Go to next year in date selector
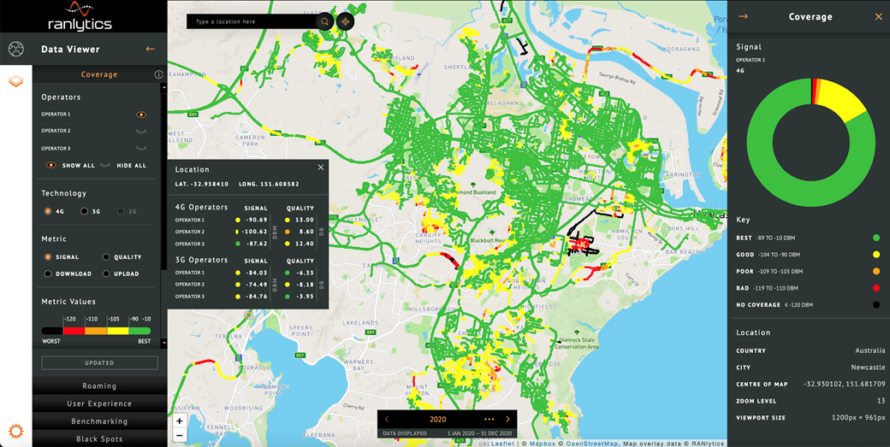Screen dimensions: 890x447 point(507,420)
